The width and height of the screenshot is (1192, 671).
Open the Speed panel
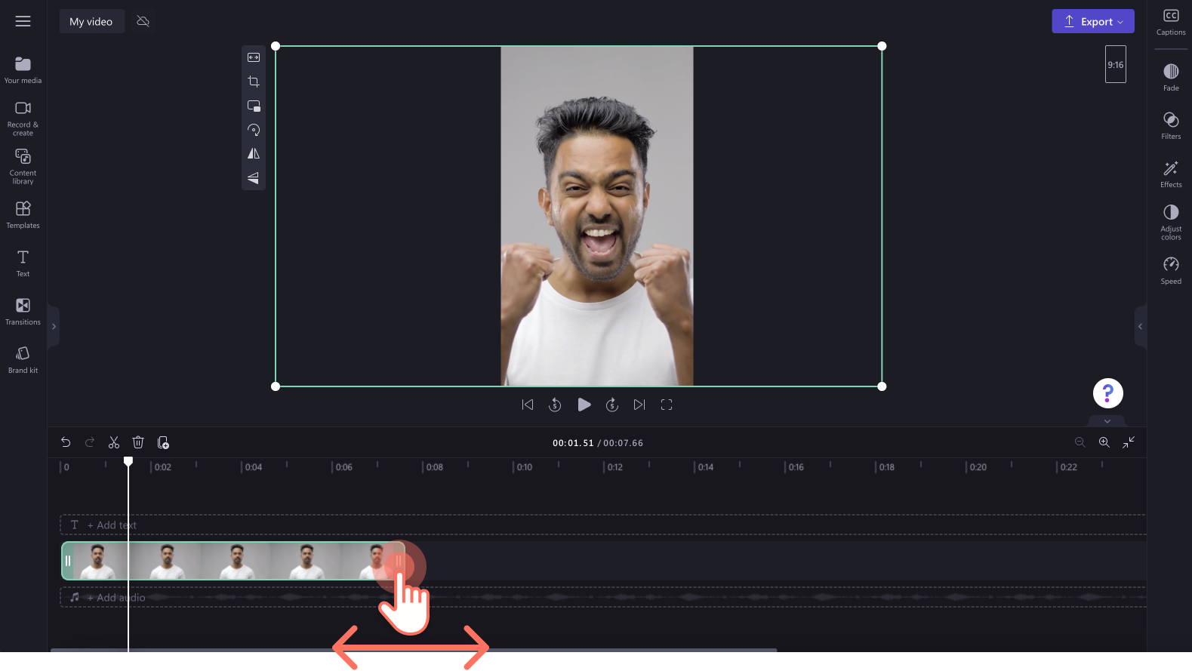[x=1171, y=271]
